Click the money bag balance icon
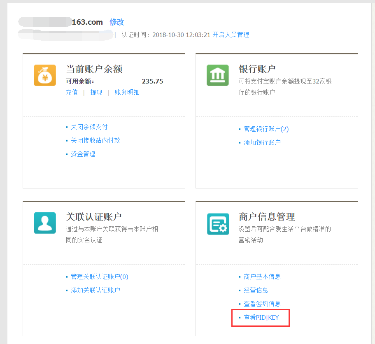Screen dimensions: 375x344 tap(44, 75)
